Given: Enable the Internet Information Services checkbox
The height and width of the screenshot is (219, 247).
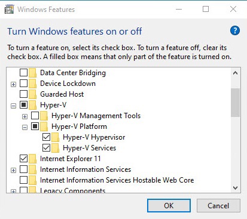Looking at the screenshot, I should 23,169.
